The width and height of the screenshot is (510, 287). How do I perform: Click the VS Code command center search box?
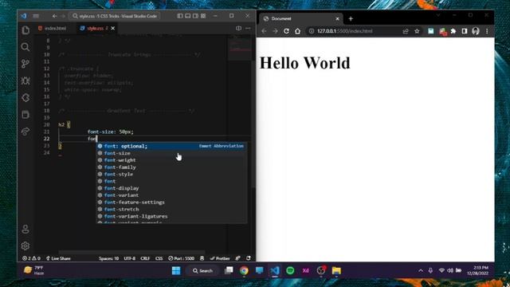[115, 16]
